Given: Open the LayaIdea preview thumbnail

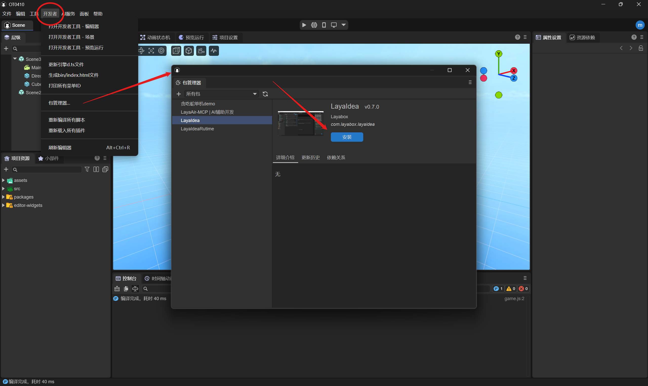Looking at the screenshot, I should [x=300, y=123].
